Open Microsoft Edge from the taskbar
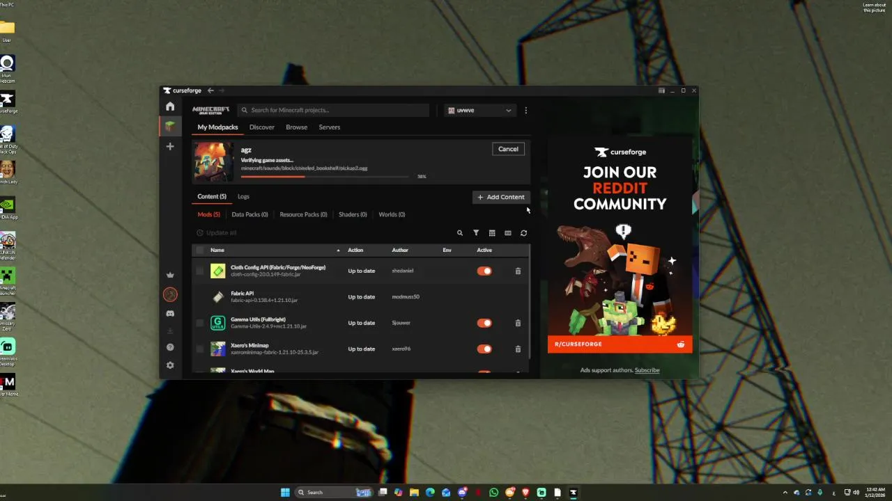The height and width of the screenshot is (501, 892). click(x=430, y=492)
